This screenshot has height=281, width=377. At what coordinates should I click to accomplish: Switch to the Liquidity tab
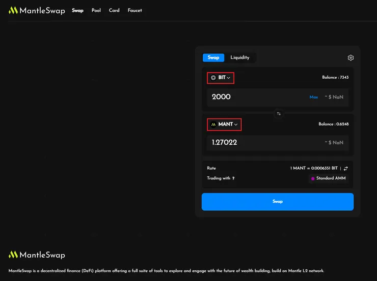(x=240, y=57)
